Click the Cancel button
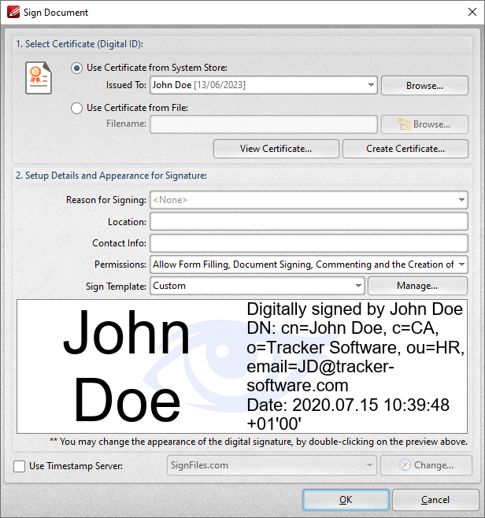This screenshot has width=485, height=518. [435, 499]
